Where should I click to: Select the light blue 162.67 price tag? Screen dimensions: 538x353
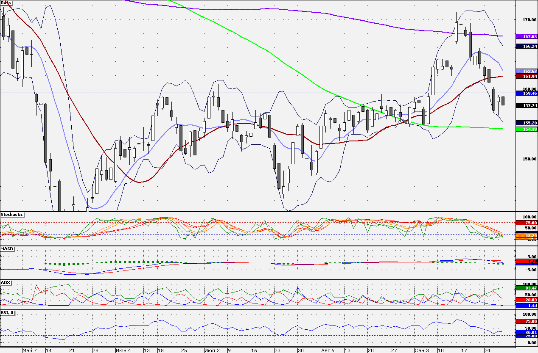527,71
